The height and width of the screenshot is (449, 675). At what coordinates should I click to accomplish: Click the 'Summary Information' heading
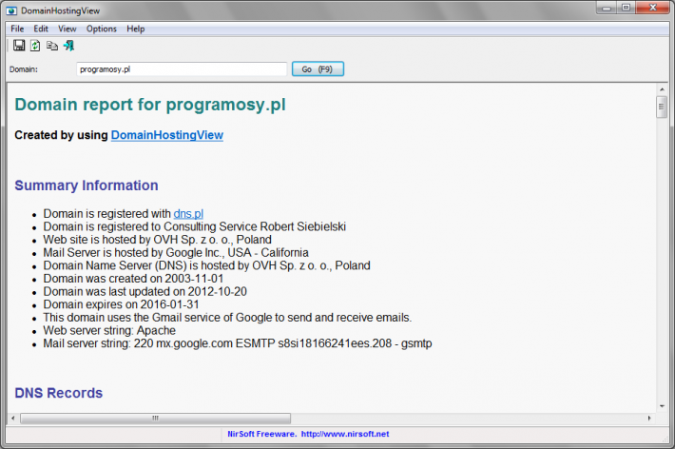pyautogui.click(x=87, y=185)
